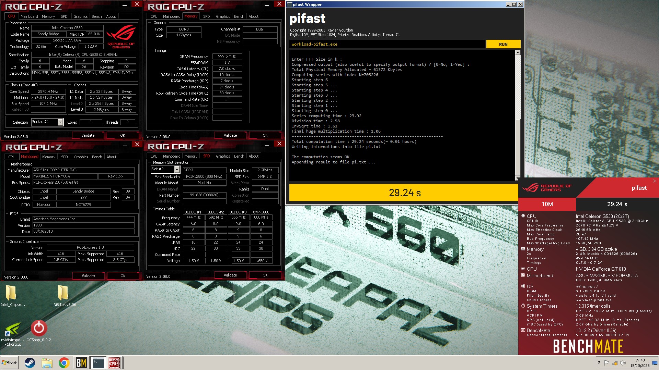
Task: Click the ROG logo in CPU-Z CPU tab
Action: pyautogui.click(x=121, y=37)
